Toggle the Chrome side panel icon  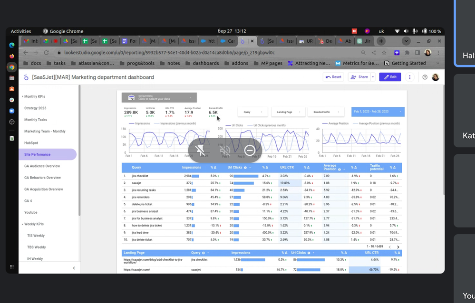click(417, 53)
